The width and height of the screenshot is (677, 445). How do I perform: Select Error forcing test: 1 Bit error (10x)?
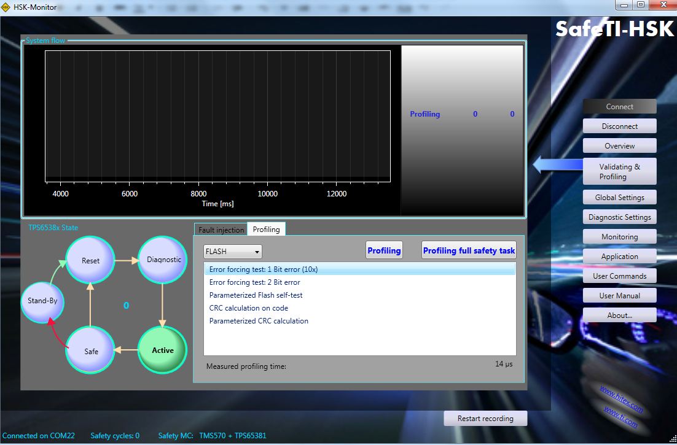(359, 269)
